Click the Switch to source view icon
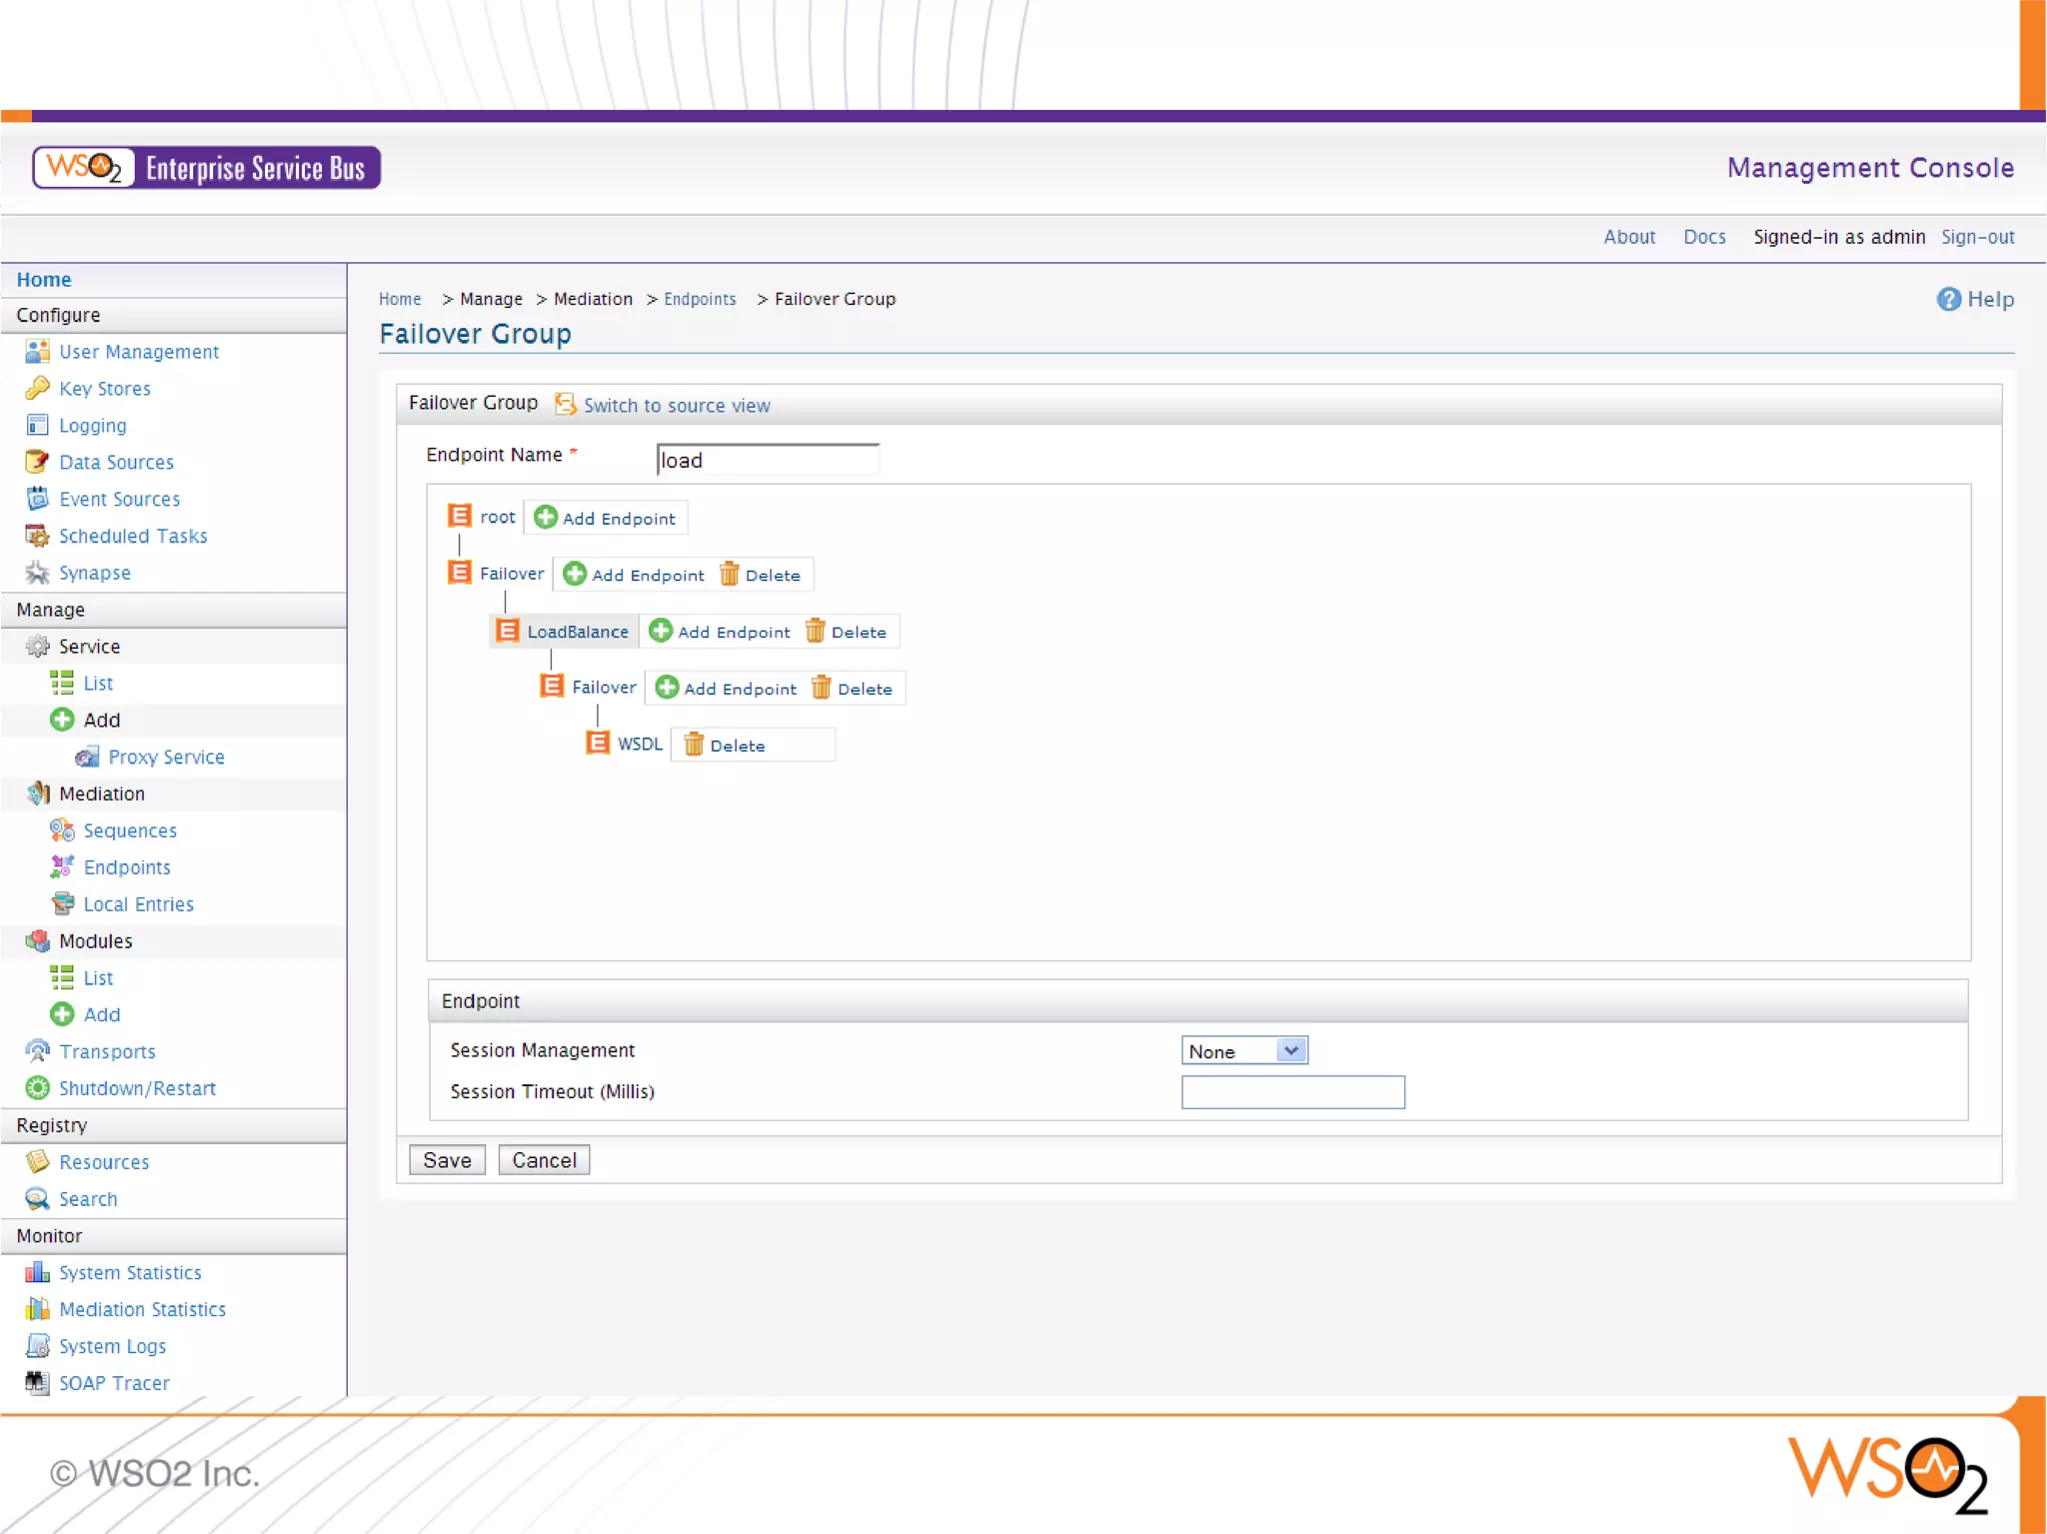Screen dimensions: 2047x1534 coord(566,404)
